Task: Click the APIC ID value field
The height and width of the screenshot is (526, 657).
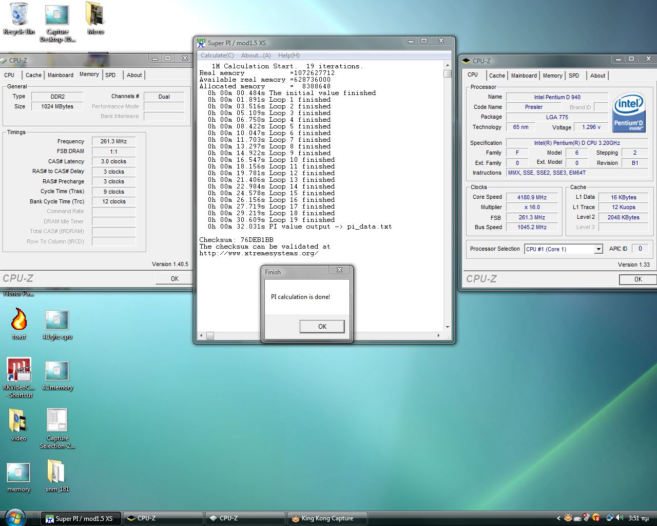Action: 640,249
